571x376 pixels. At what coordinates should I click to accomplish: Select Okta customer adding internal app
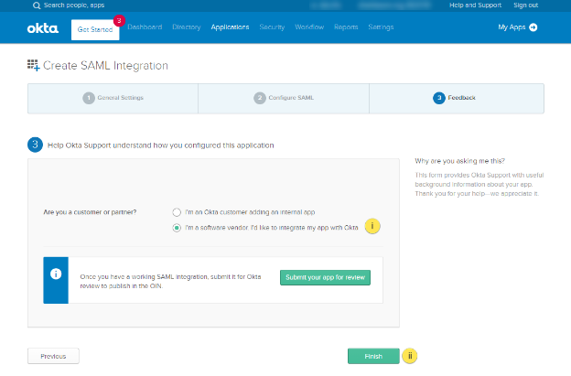177,212
